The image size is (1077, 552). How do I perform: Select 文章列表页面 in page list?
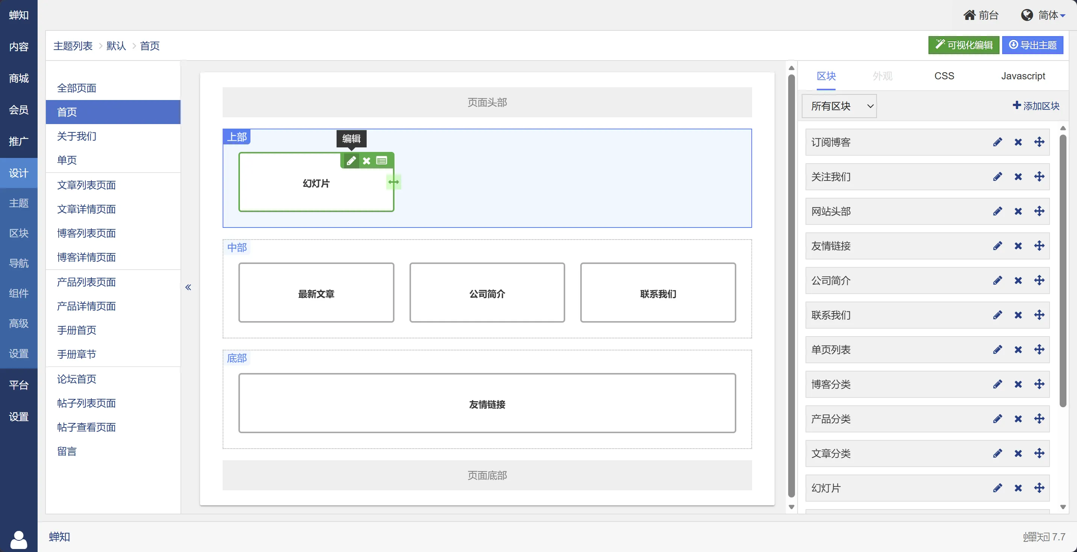[x=113, y=185]
